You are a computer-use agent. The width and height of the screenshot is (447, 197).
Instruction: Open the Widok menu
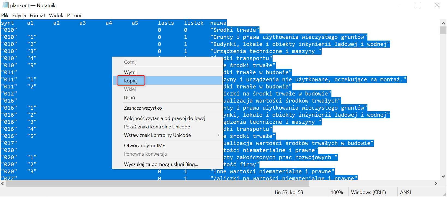[x=56, y=16]
